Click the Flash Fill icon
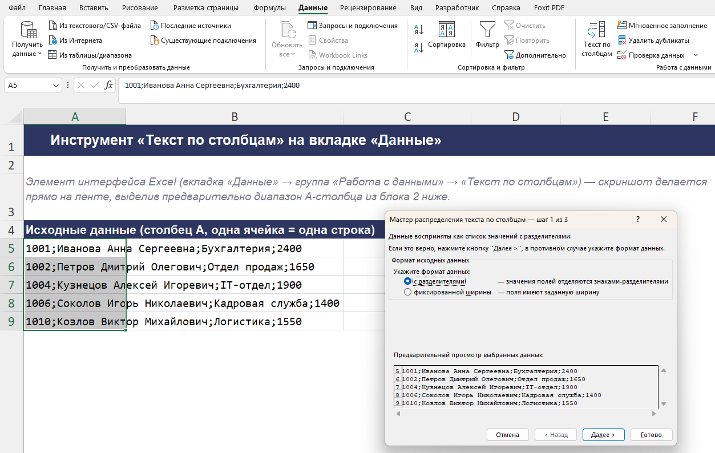715x453 pixels. [x=623, y=26]
